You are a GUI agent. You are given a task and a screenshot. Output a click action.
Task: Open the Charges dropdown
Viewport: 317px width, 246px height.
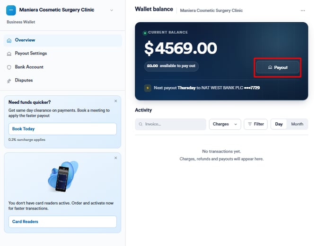[x=225, y=124]
